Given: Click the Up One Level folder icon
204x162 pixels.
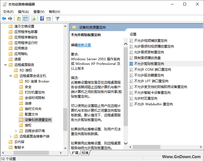Looking at the screenshot, I should [x=19, y=19].
